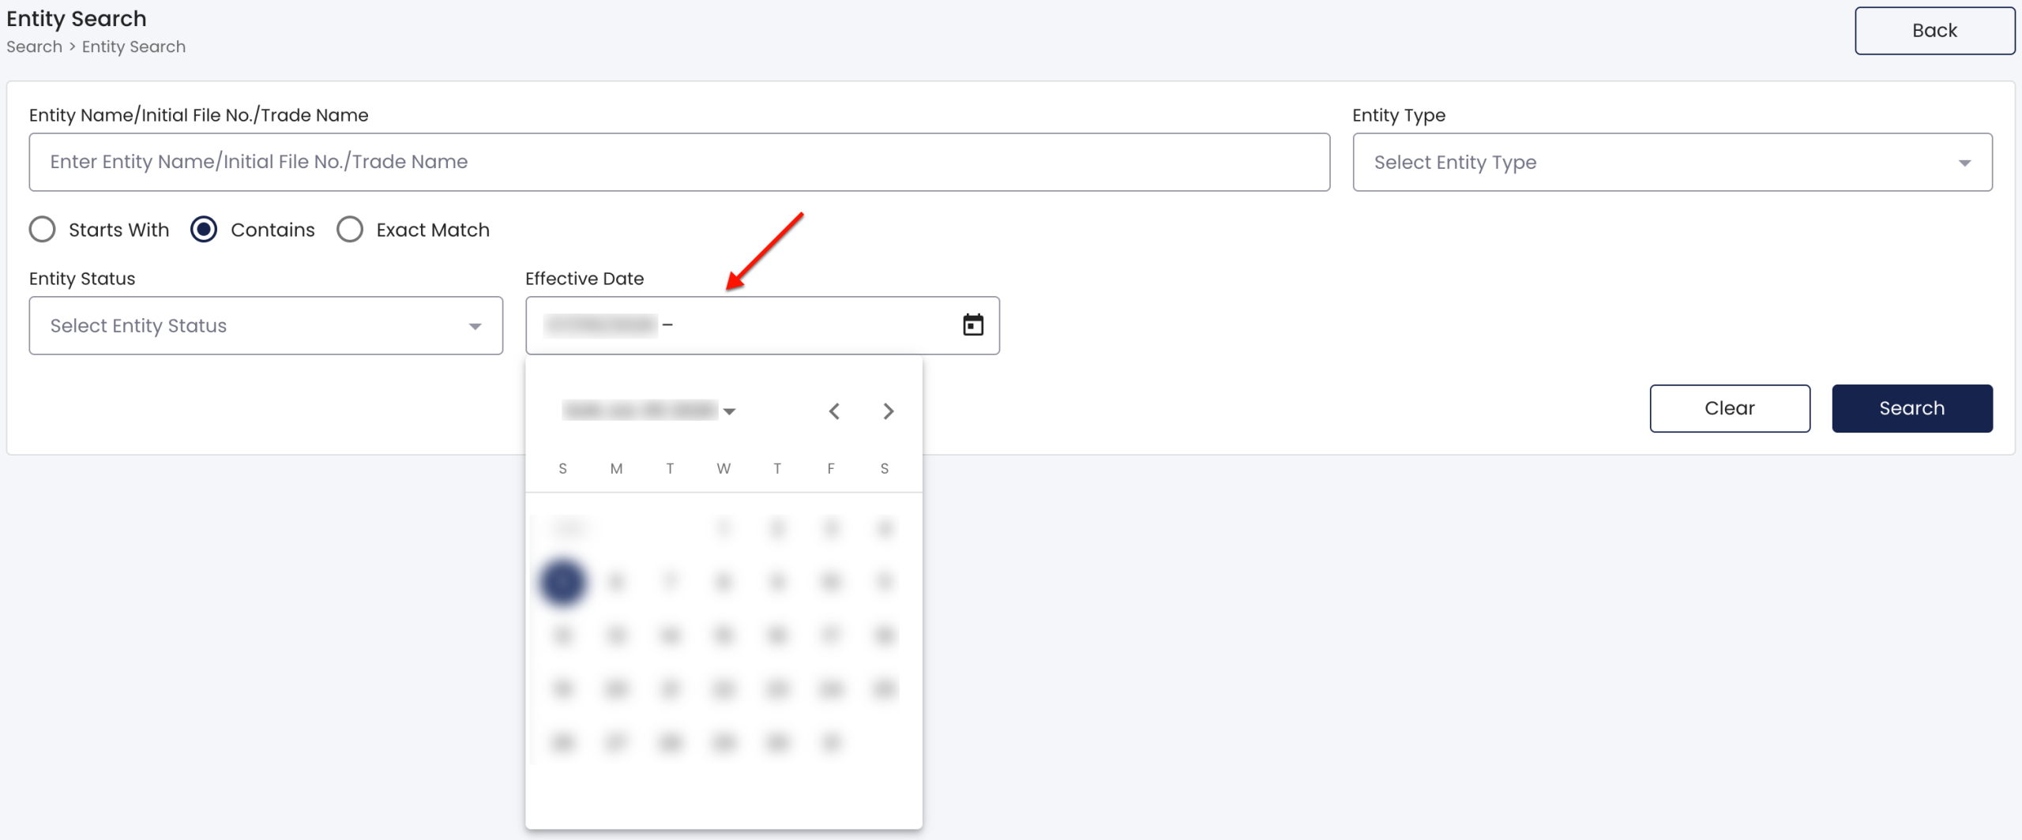
Task: Click the month-year picker caret
Action: click(x=730, y=411)
